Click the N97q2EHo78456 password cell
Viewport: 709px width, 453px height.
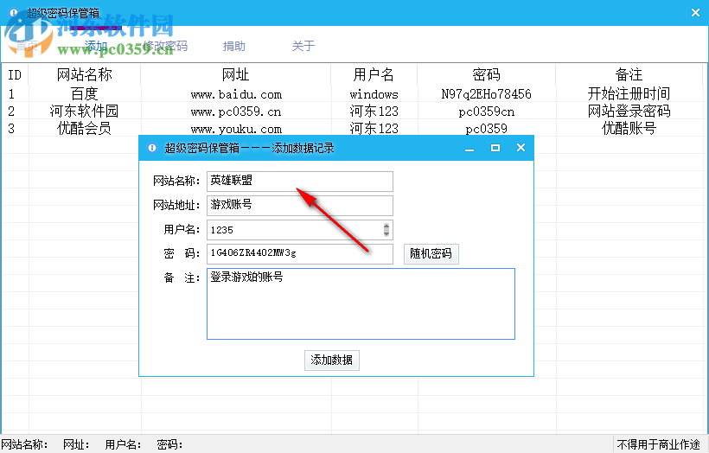click(486, 94)
